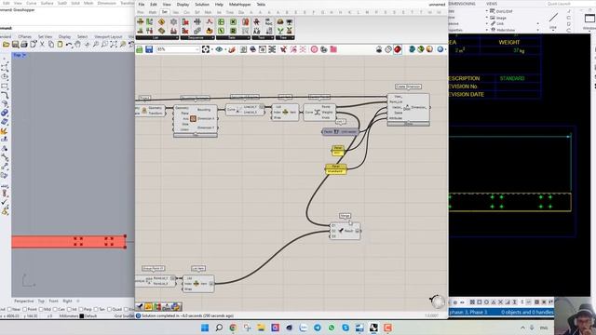The width and height of the screenshot is (596, 335).
Task: Switch to Right viewport tab in Rhino
Action: coord(67,301)
